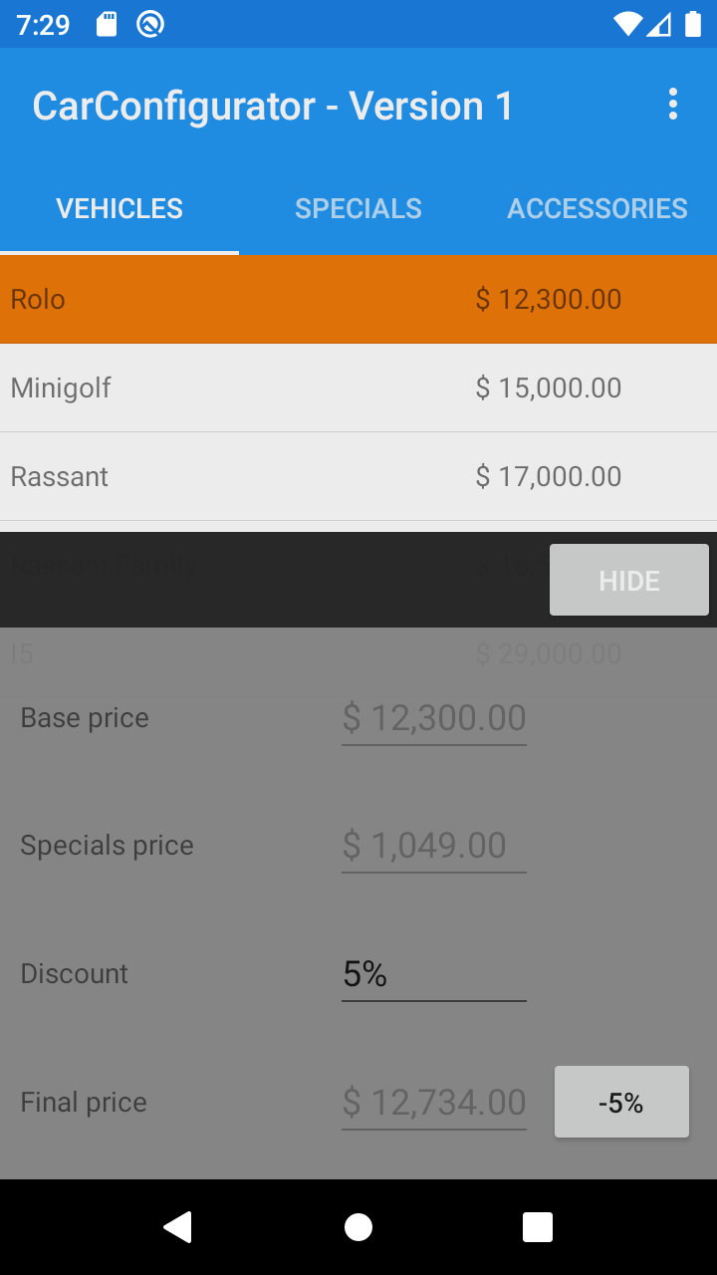Apply the -5% discount button
The height and width of the screenshot is (1275, 717).
pyautogui.click(x=621, y=1102)
